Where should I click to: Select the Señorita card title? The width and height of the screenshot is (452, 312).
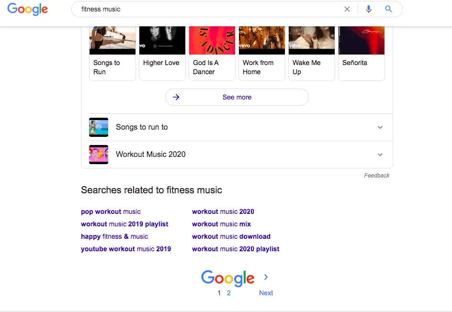[x=355, y=63]
